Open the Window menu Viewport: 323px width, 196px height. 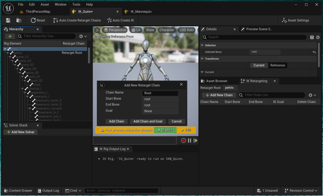[x=61, y=4]
